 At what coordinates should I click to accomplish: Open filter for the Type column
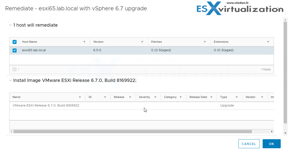[x=236, y=97]
